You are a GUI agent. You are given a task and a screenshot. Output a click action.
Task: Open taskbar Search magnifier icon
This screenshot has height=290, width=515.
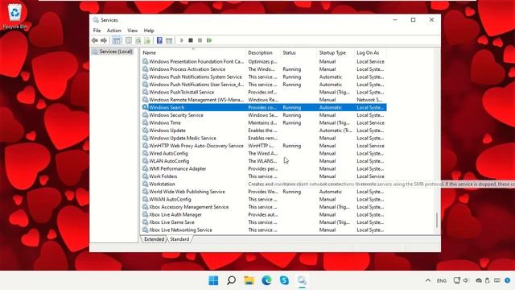[x=231, y=280]
